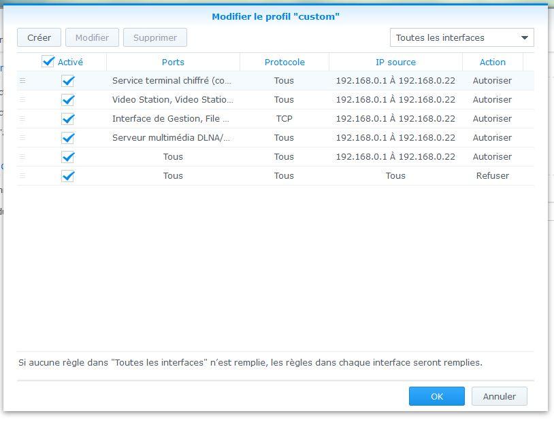Screen dimensions: 554x422
Task: Sort by Ports column header
Action: pyautogui.click(x=173, y=62)
